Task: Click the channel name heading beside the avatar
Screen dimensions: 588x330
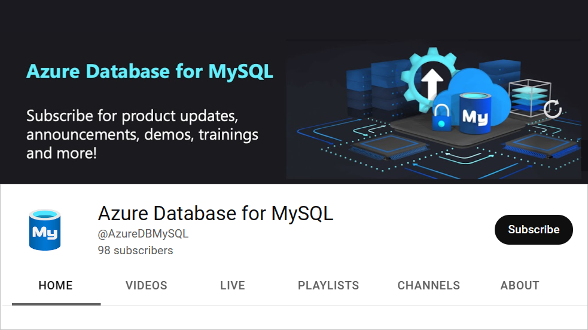Action: [x=215, y=214]
